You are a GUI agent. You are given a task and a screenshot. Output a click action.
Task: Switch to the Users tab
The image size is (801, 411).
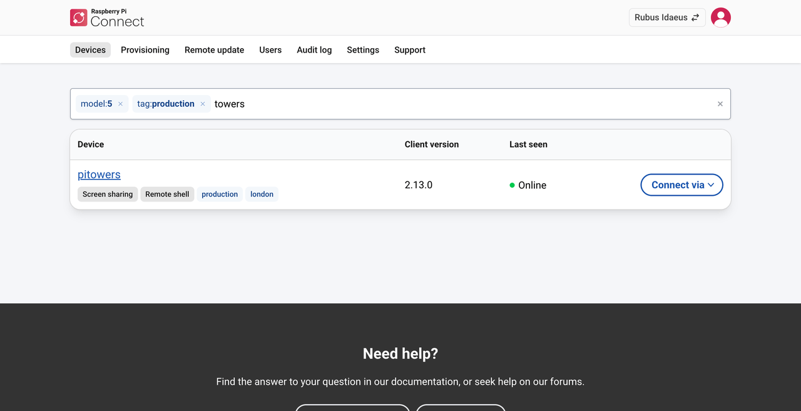(x=270, y=50)
